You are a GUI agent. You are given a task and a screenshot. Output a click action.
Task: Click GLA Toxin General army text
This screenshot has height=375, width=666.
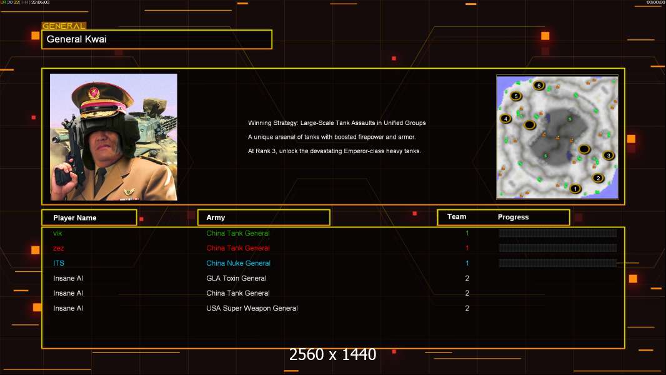pos(236,278)
